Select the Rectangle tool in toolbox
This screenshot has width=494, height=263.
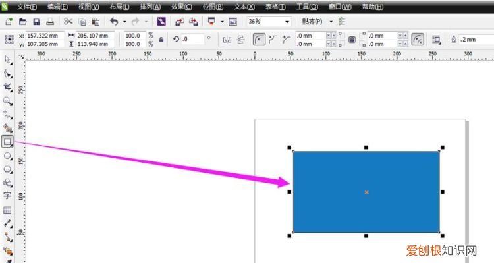click(x=7, y=142)
